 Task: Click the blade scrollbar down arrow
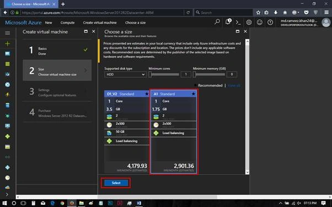pos(247,172)
